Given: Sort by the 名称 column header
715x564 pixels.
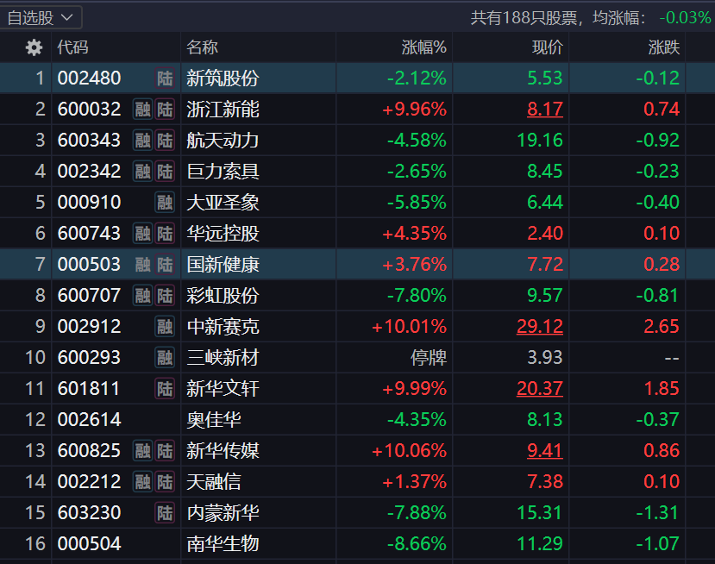Looking at the screenshot, I should pyautogui.click(x=202, y=47).
